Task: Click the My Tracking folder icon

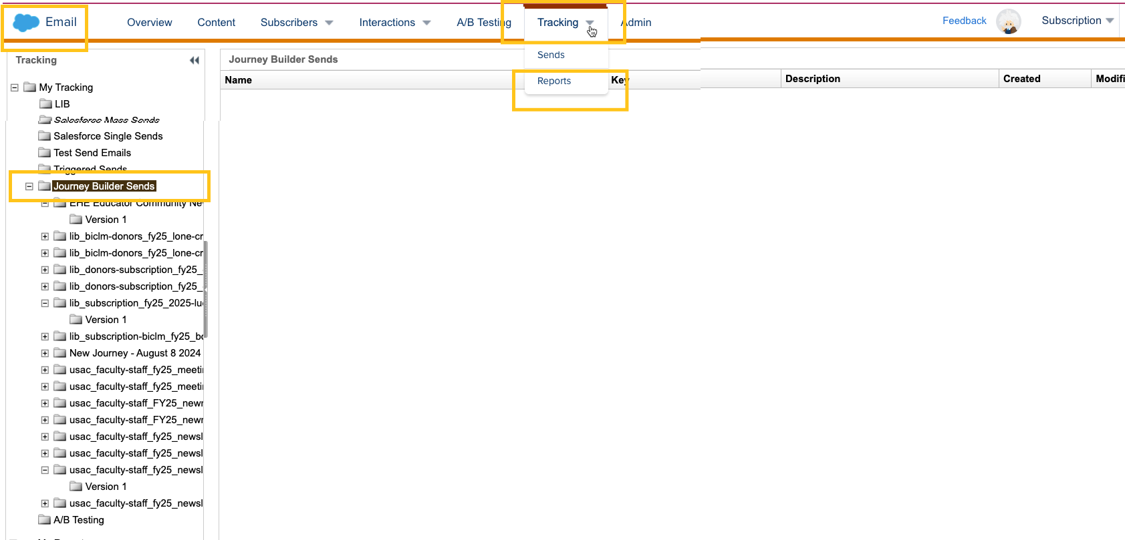Action: click(x=29, y=87)
